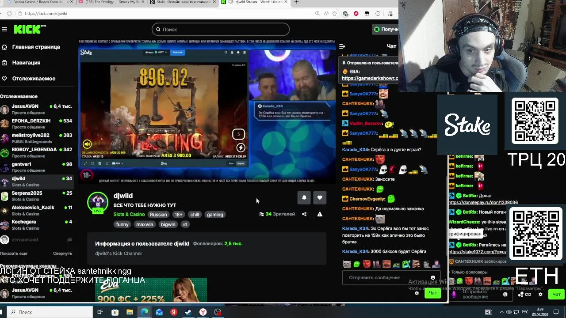
Task: Share the djwild stream
Action: (304, 214)
